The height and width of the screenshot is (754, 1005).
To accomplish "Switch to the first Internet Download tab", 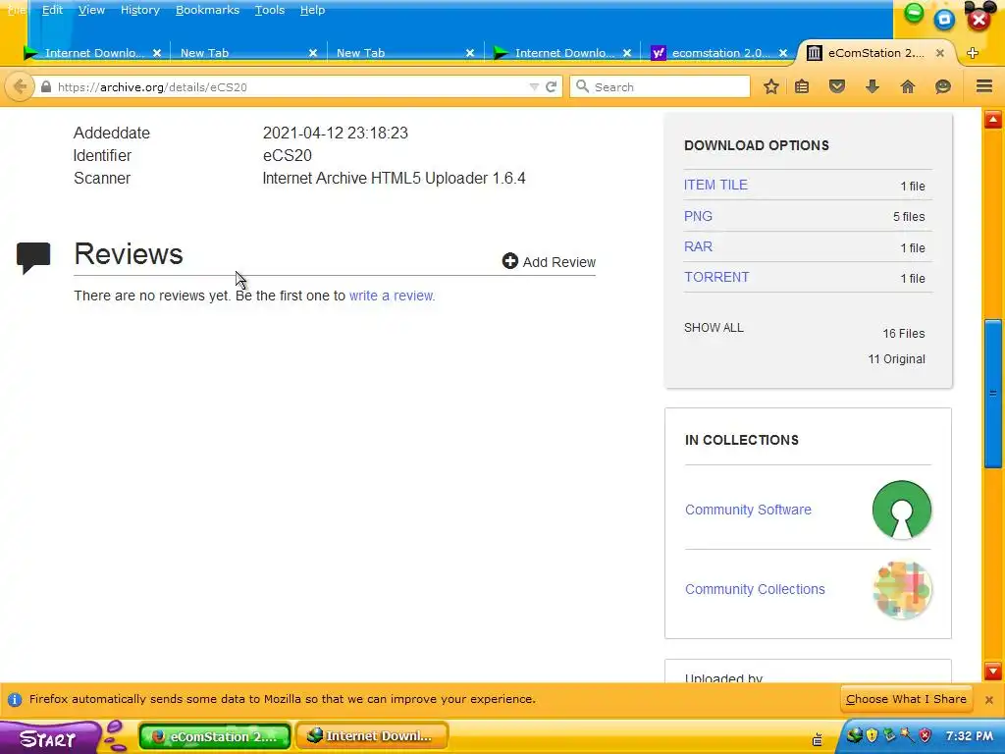I will (93, 53).
